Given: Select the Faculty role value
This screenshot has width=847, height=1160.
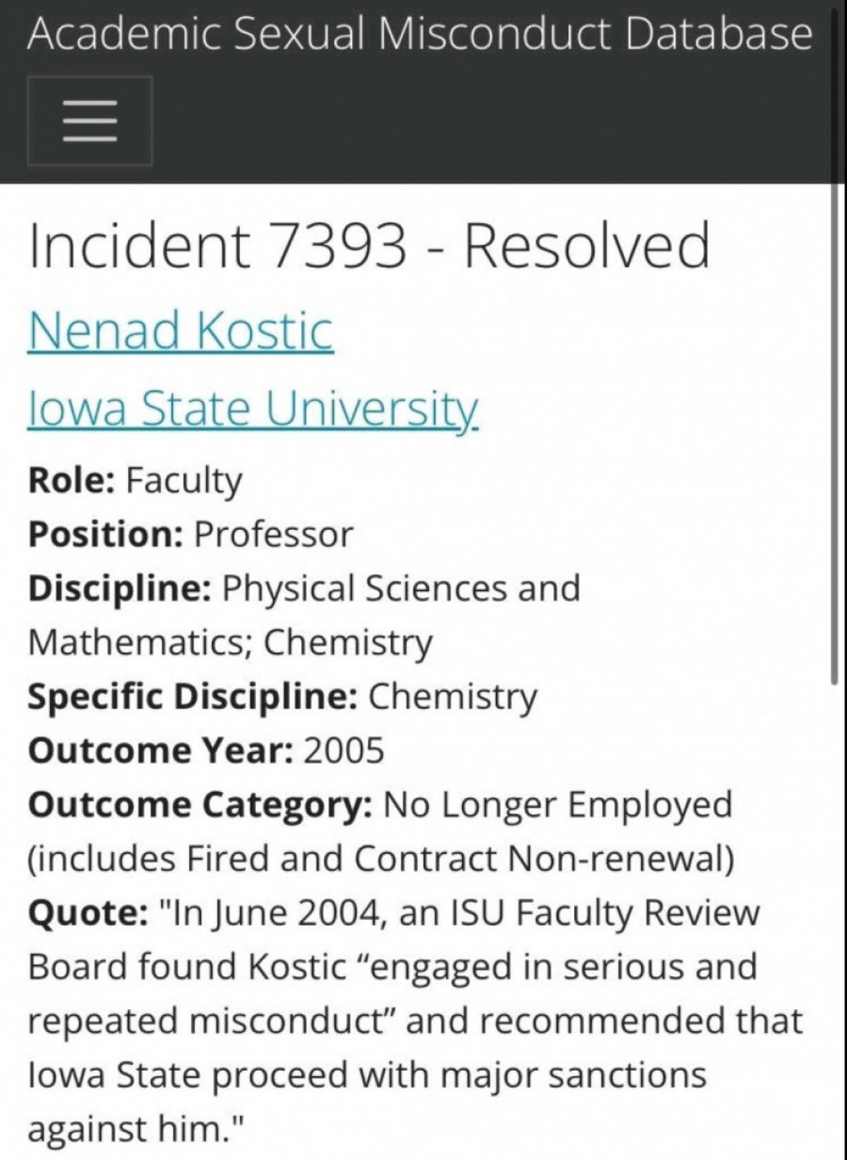Looking at the screenshot, I should click(x=184, y=480).
